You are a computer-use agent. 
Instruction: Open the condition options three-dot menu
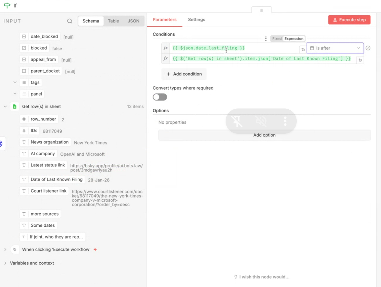[x=266, y=39]
